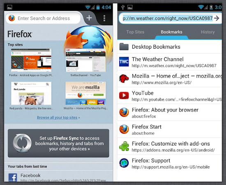Tap the Facebook icon in last tabs

click(x=13, y=178)
